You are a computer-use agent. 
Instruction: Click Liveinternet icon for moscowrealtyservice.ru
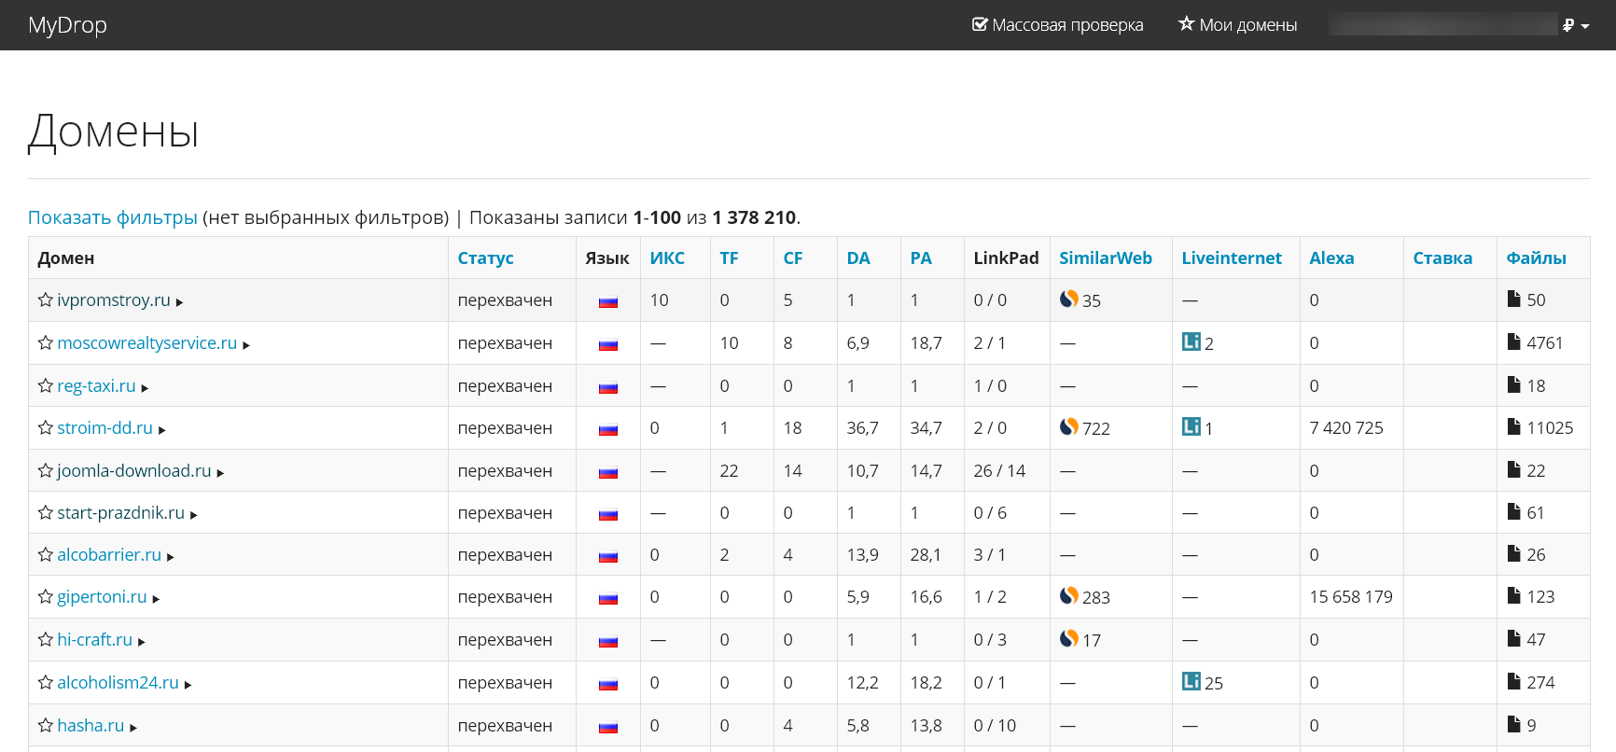1191,341
